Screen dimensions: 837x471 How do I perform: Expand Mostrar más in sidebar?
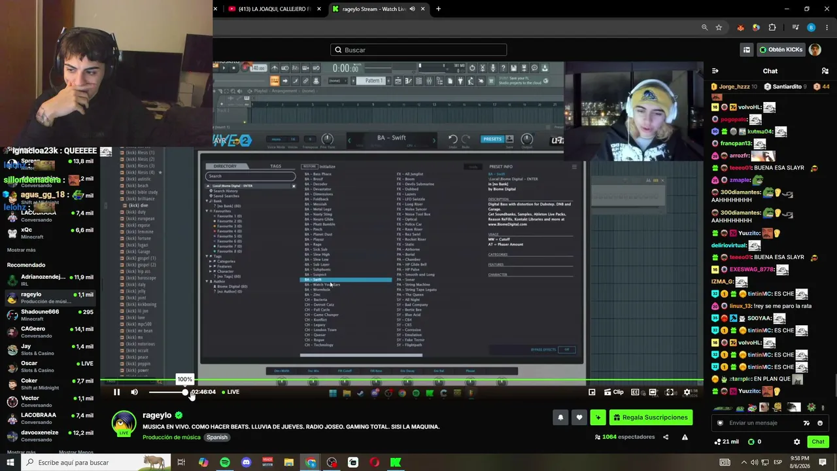[x=22, y=250]
